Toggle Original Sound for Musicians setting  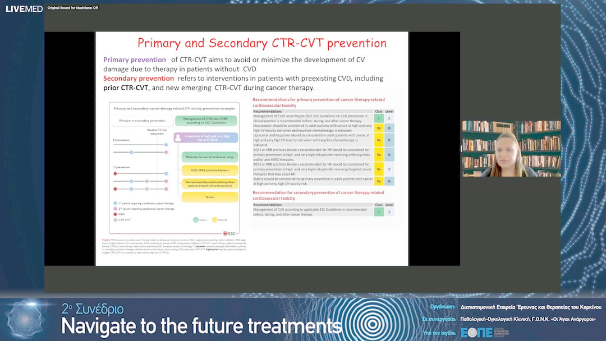(x=73, y=8)
